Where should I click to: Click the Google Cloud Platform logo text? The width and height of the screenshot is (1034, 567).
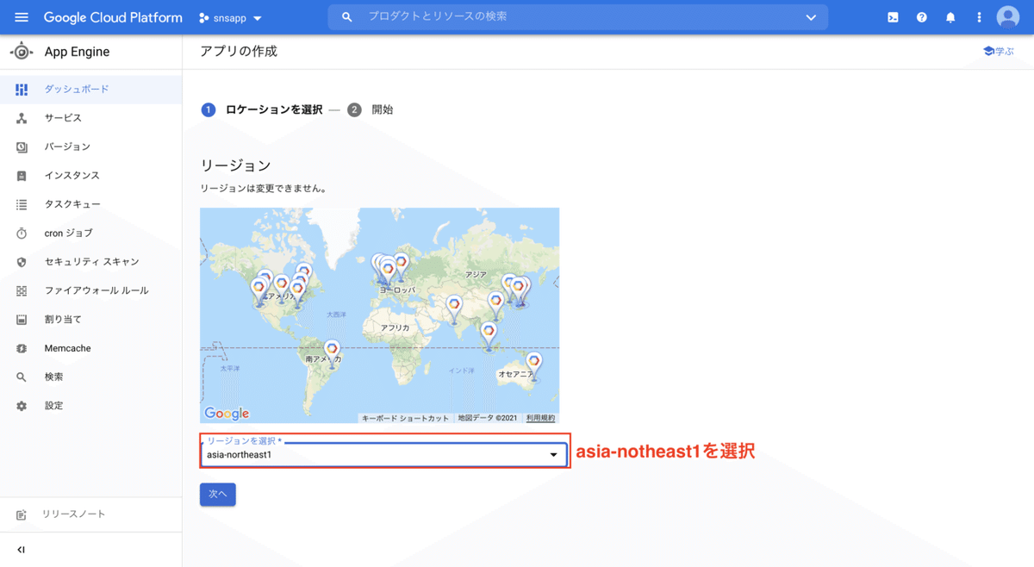(x=113, y=17)
